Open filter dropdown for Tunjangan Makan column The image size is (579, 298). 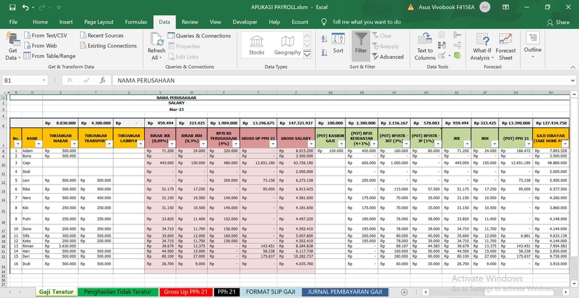click(74, 144)
